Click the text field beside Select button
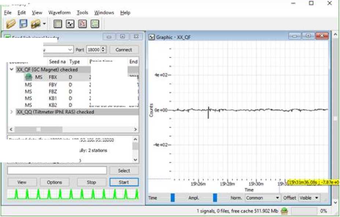This screenshot has height=217, width=340. [x=57, y=171]
